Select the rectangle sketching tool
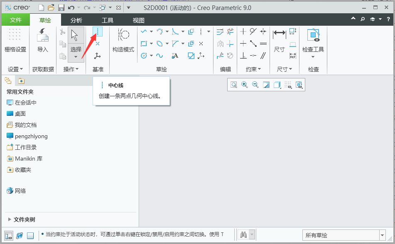The height and width of the screenshot is (244, 395). (x=145, y=43)
